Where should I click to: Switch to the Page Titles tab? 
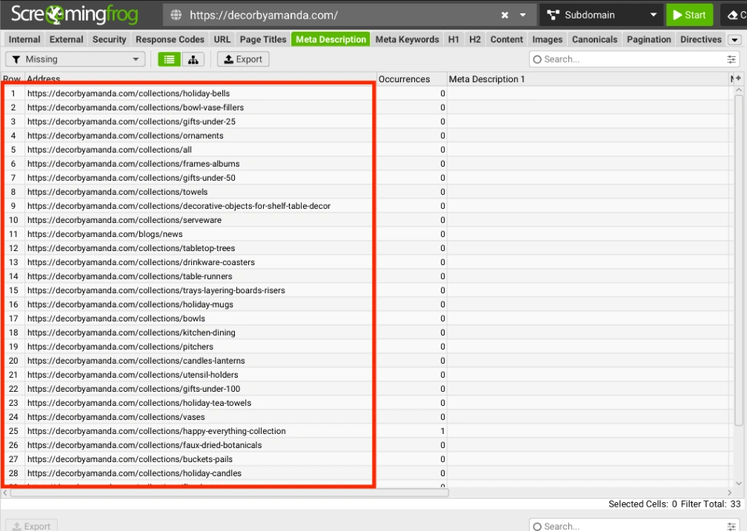click(x=263, y=40)
